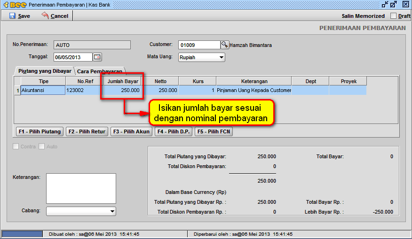Click the Bee logo icon in title bar
412x239 pixels.
(x=14, y=5)
